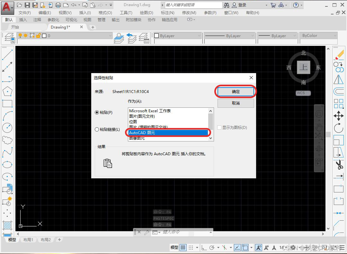This screenshot has height=254, width=347.
Task: Open the 绘图(D) menu
Action: pyautogui.click(x=147, y=13)
